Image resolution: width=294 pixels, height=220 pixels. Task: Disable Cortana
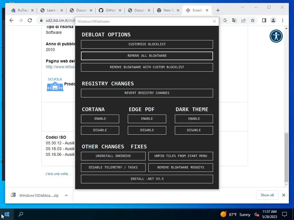pyautogui.click(x=100, y=130)
